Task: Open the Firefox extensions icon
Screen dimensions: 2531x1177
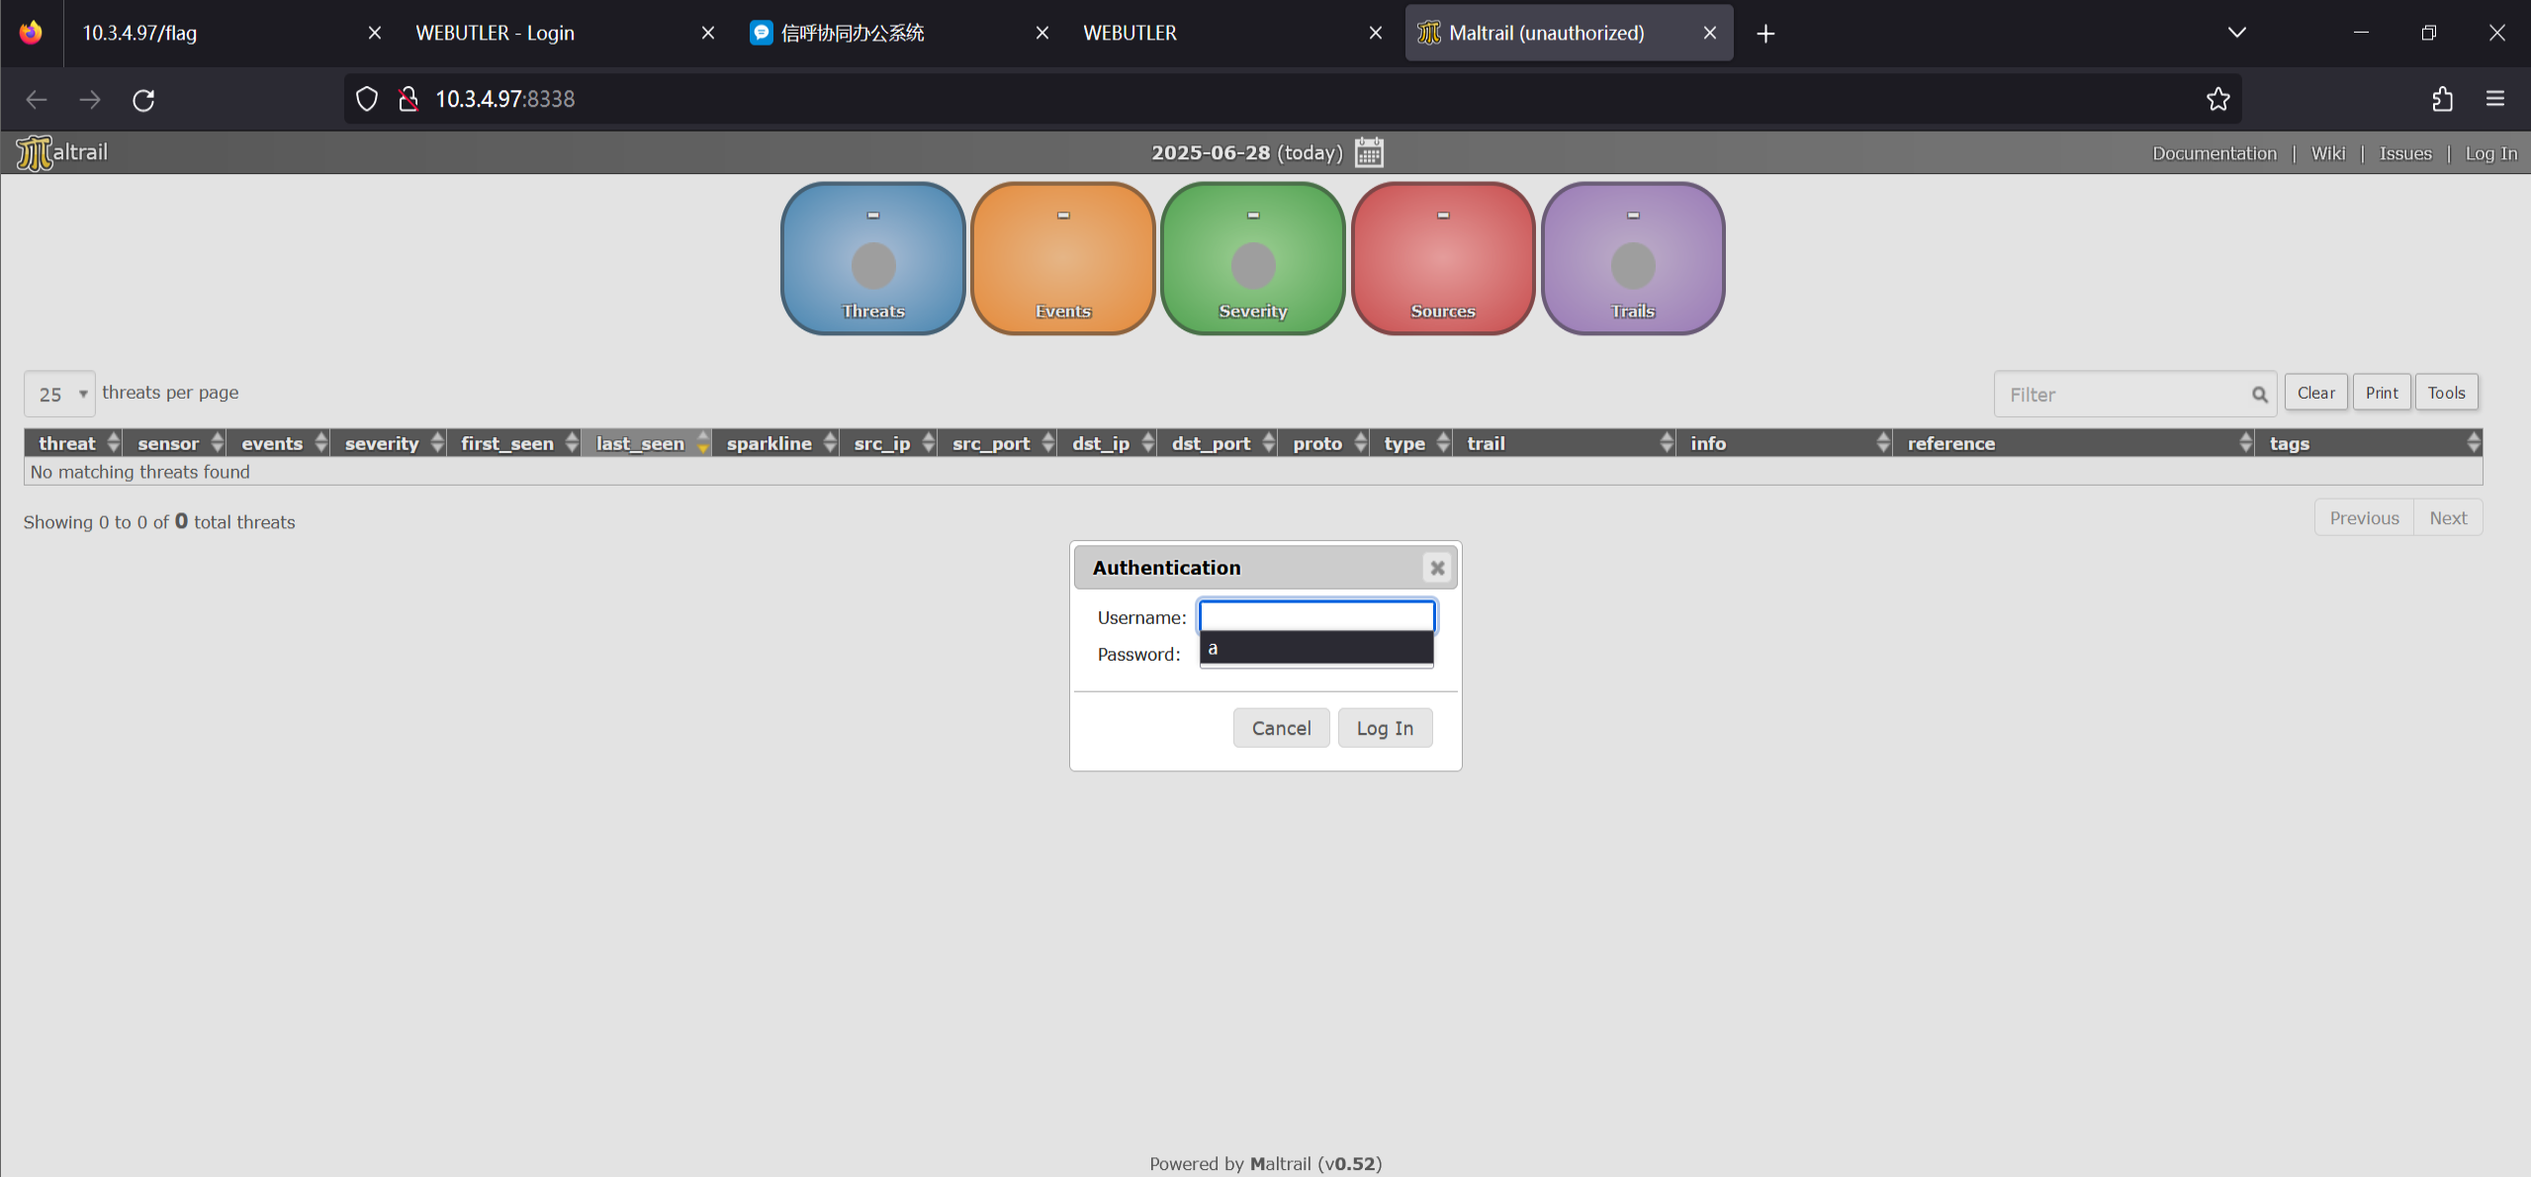Action: coord(2442,99)
